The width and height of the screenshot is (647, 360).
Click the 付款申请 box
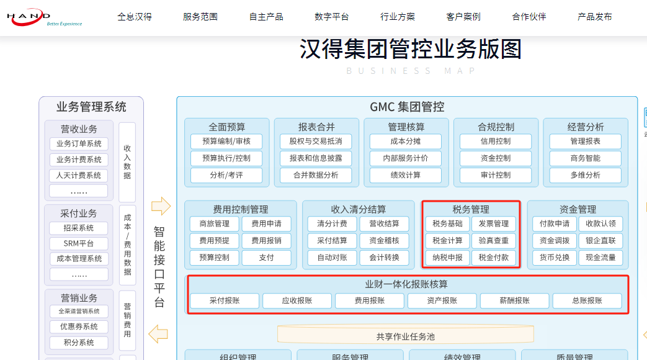[555, 224]
